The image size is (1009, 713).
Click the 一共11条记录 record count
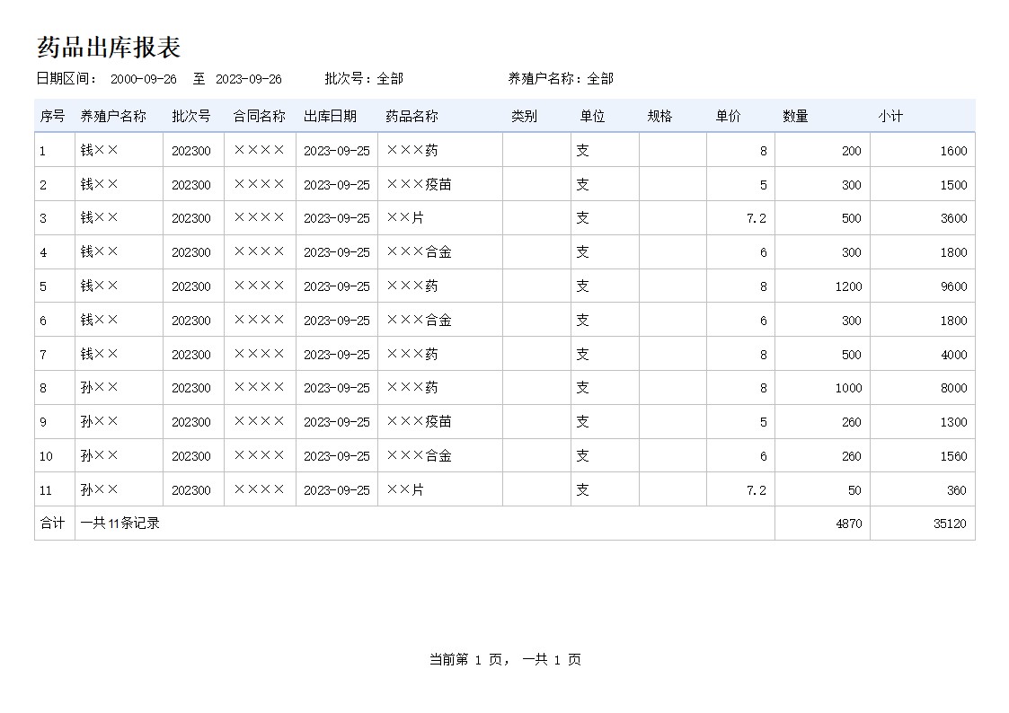(119, 524)
